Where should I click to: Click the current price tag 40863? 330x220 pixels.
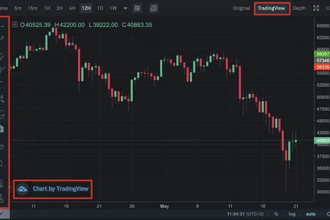pos(322,141)
